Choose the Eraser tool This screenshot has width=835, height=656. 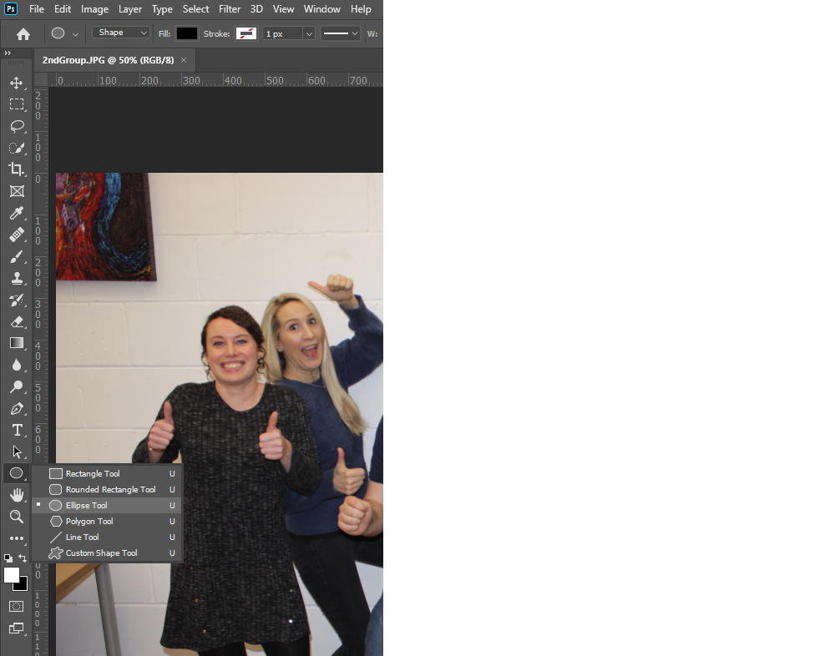click(17, 321)
